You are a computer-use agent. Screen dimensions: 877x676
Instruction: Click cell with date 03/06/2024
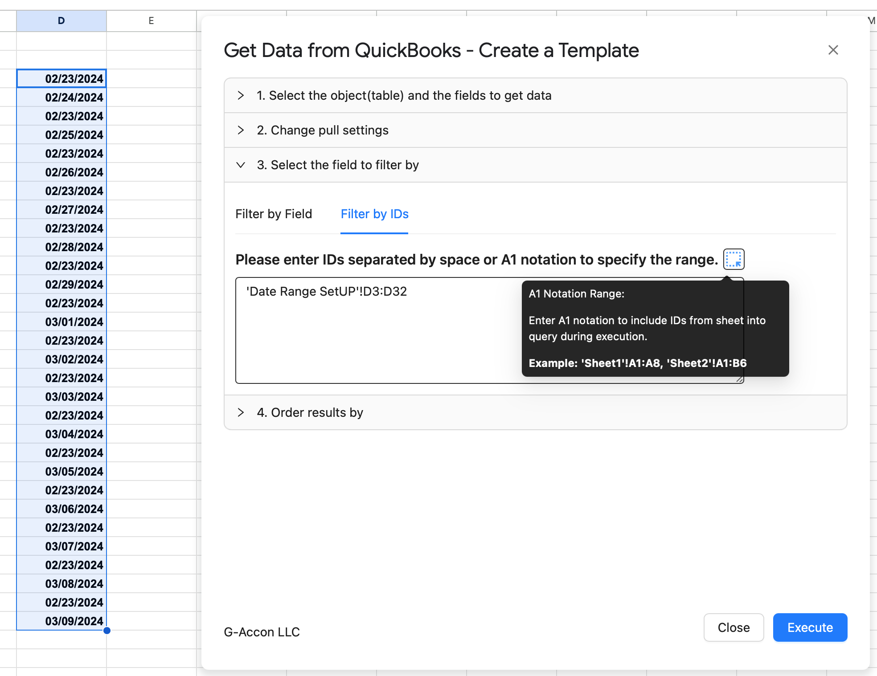point(61,509)
